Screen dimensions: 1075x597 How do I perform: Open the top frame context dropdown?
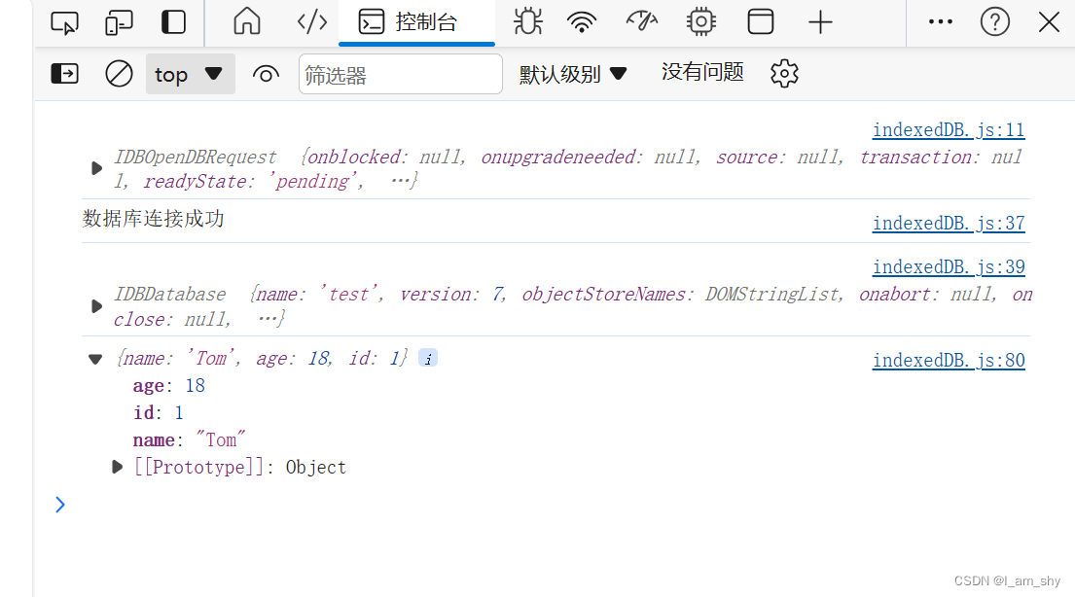point(190,73)
